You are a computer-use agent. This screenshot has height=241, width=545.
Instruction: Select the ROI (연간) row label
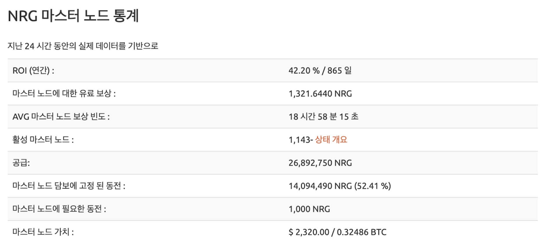tap(33, 71)
